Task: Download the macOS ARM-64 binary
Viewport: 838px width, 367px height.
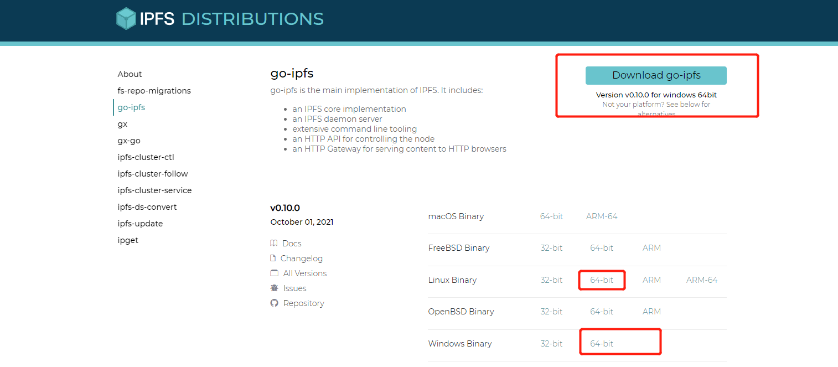Action: [601, 216]
